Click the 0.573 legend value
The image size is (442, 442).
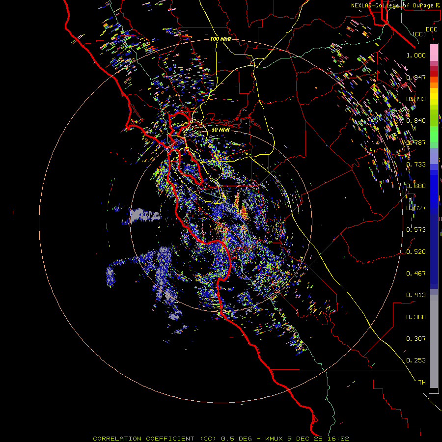[416, 230]
